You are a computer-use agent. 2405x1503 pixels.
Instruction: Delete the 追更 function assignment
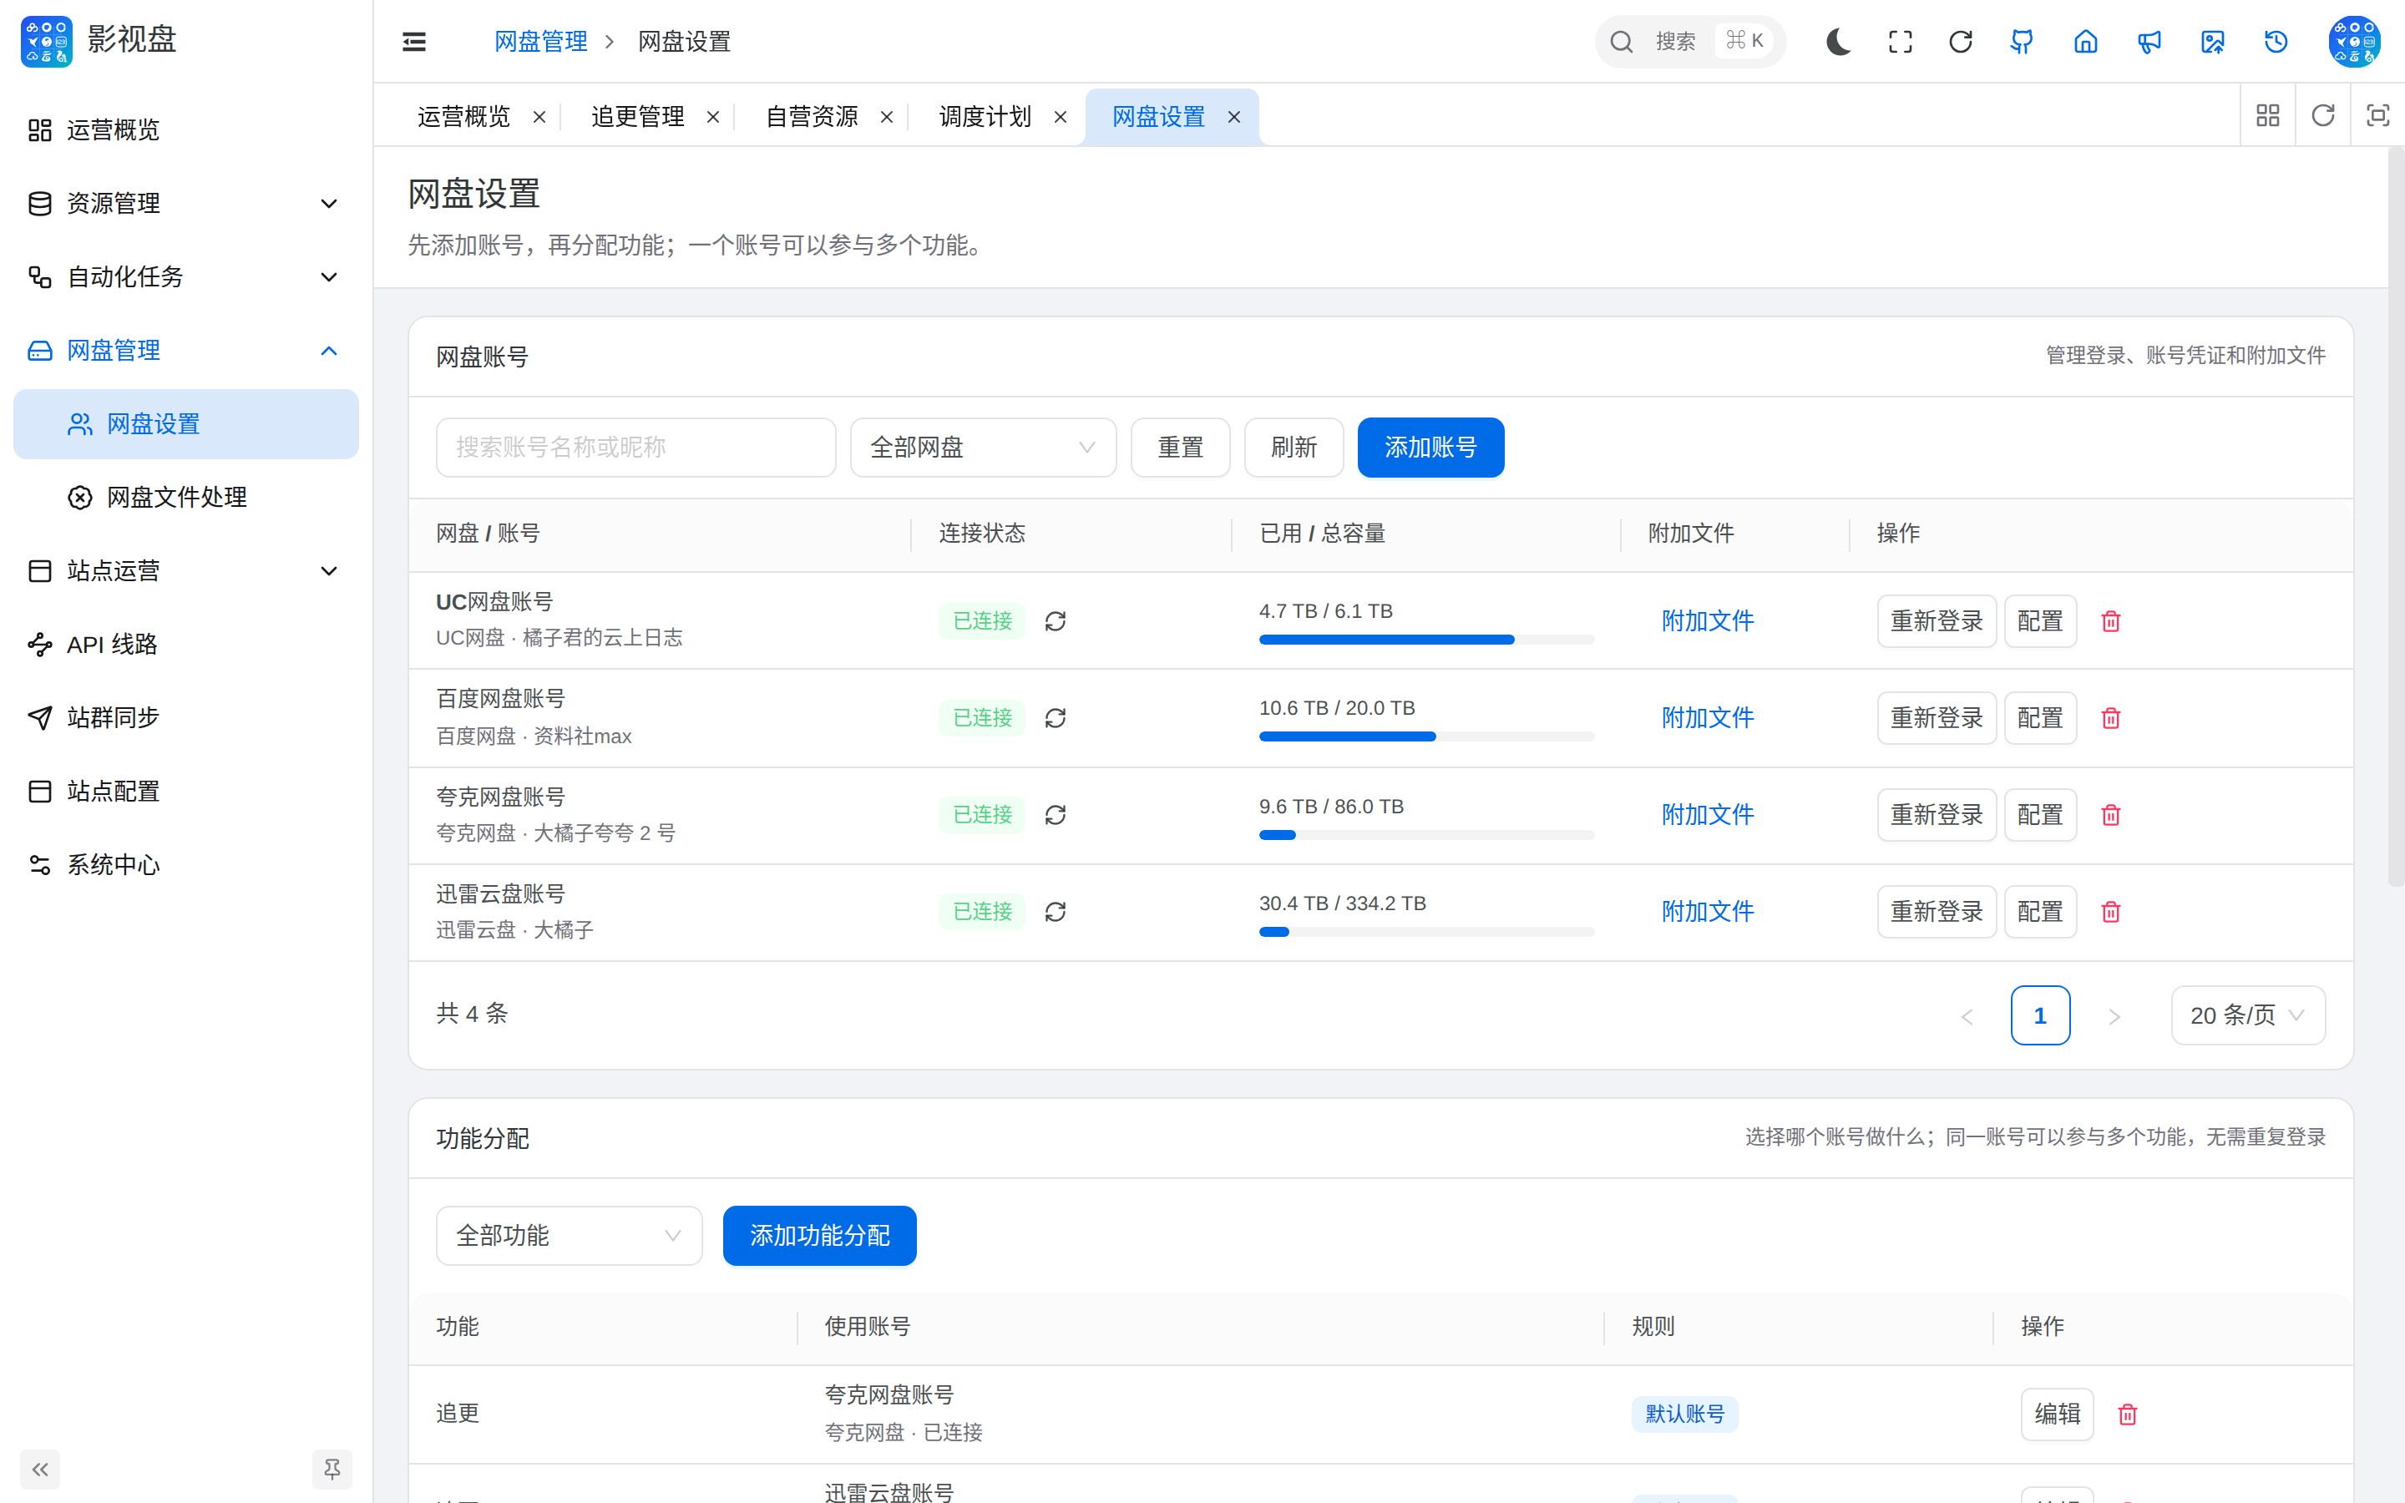point(2128,1414)
